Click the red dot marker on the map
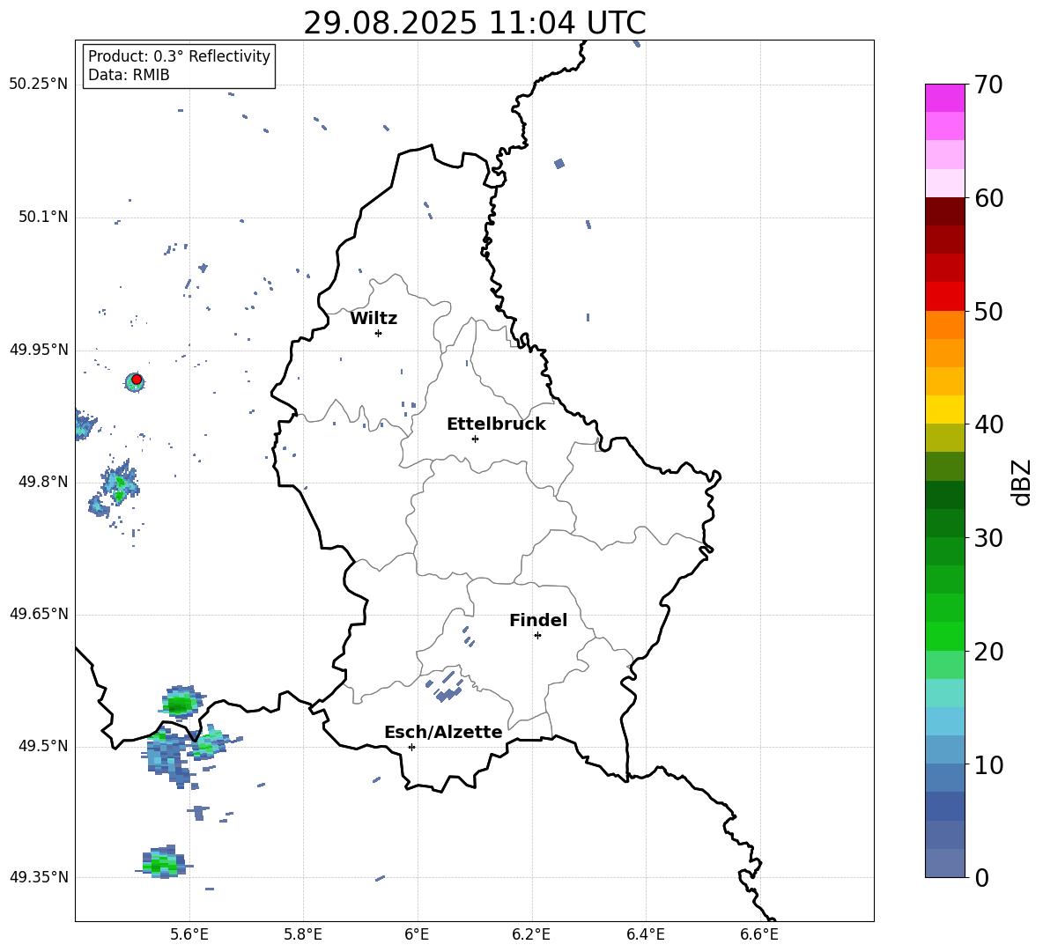Screen dimensions: 1043x952 [x=137, y=380]
